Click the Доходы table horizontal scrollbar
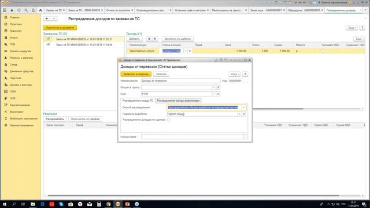Viewport: 370px width, 208px height. 278,109
